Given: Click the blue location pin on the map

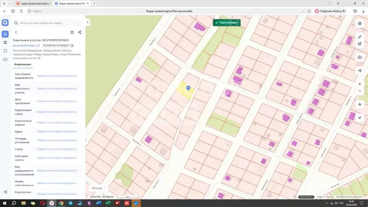Looking at the screenshot, I should pos(188,88).
